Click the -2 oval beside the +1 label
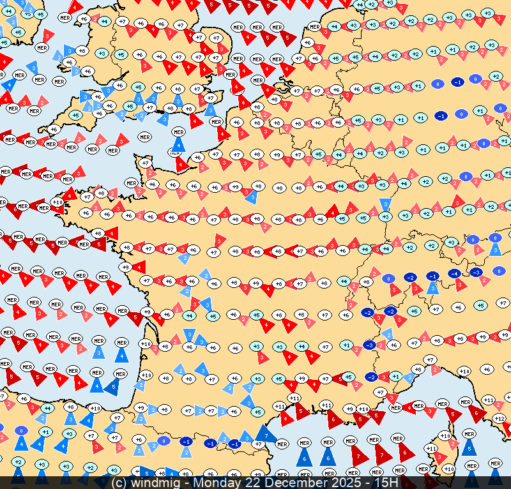 click(370, 377)
